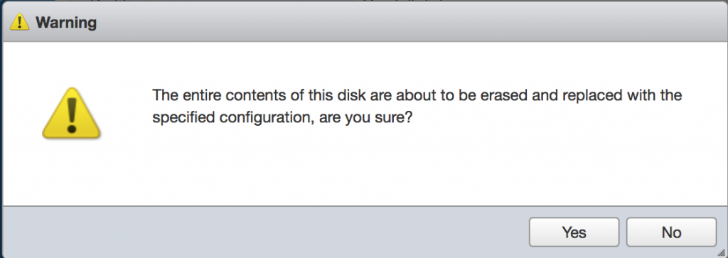
Task: Click the resize grip at dialog corner
Action: pyautogui.click(x=721, y=251)
